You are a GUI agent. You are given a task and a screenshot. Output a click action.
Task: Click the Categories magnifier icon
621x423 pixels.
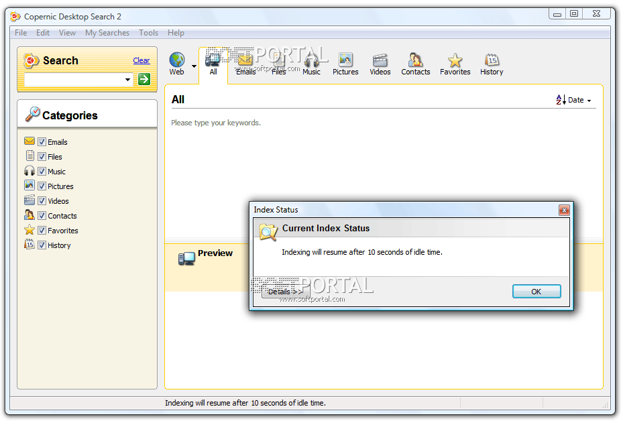tap(32, 114)
